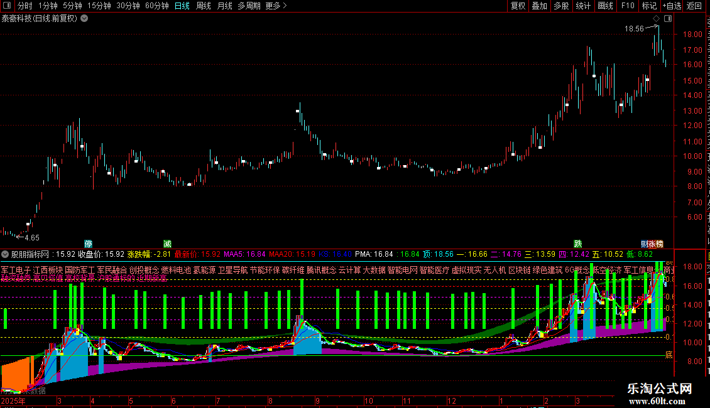Image resolution: width=710 pixels, height=408 pixels.
Task: Switch to 月线 monthly chart
Action: (x=224, y=6)
